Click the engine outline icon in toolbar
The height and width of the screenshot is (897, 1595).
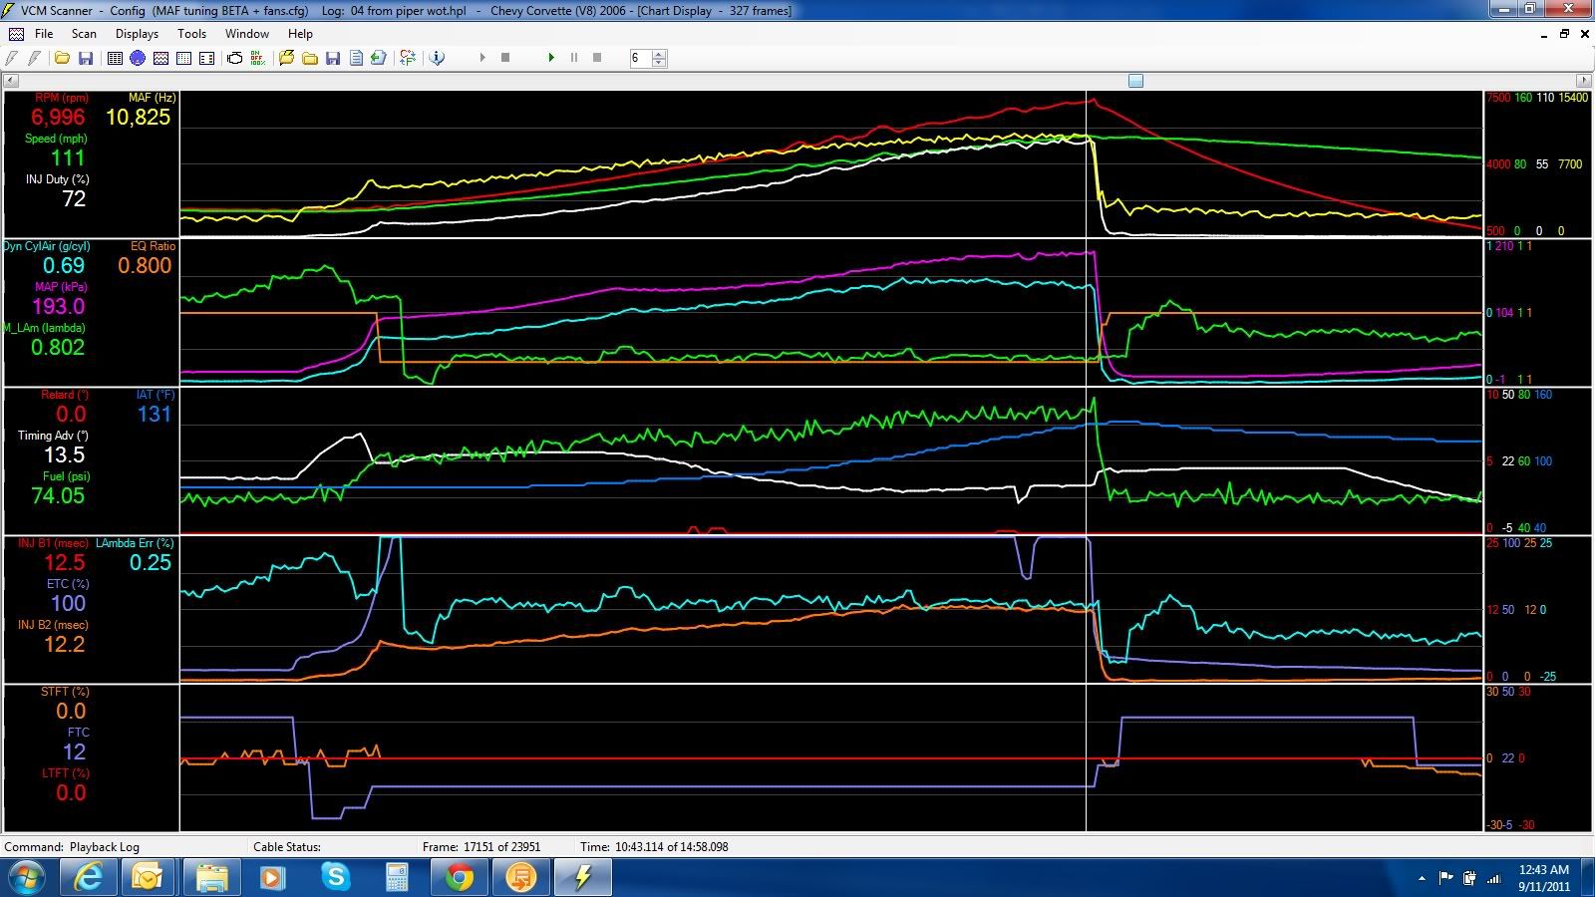coord(234,58)
